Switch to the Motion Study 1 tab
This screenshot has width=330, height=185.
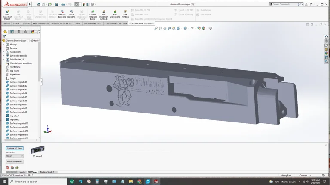tap(47, 172)
